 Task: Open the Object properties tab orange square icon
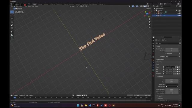[153, 60]
